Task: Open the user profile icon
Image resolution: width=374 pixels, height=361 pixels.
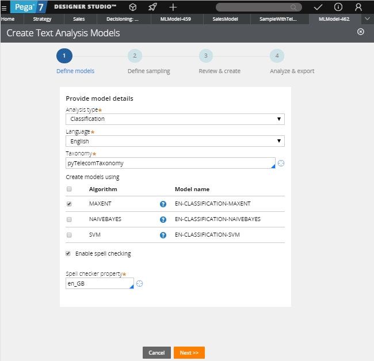Action: coord(358,7)
